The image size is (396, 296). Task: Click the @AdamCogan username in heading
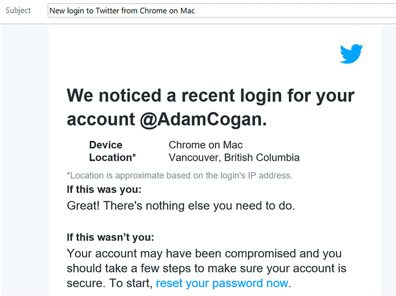point(201,119)
